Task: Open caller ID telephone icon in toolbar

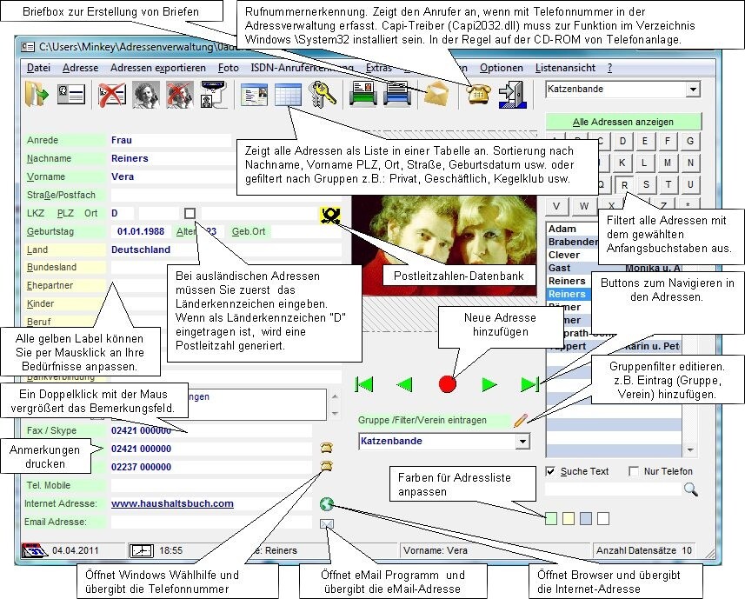Action: click(x=477, y=94)
